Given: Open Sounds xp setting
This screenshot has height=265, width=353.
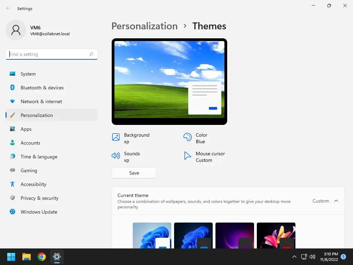Looking at the screenshot, I should 127,157.
